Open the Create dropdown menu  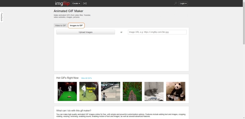click(76, 3)
